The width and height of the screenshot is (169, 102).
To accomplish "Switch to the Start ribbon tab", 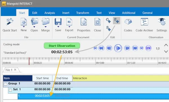I will pos(22,13).
